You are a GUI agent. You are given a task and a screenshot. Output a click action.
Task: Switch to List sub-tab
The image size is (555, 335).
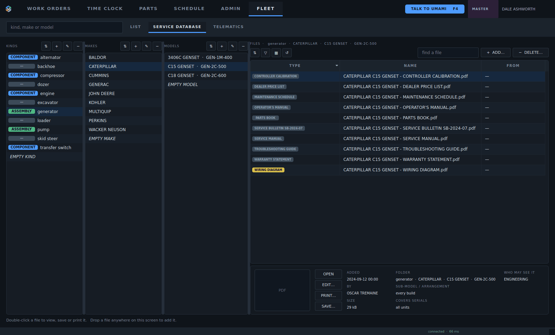[136, 27]
